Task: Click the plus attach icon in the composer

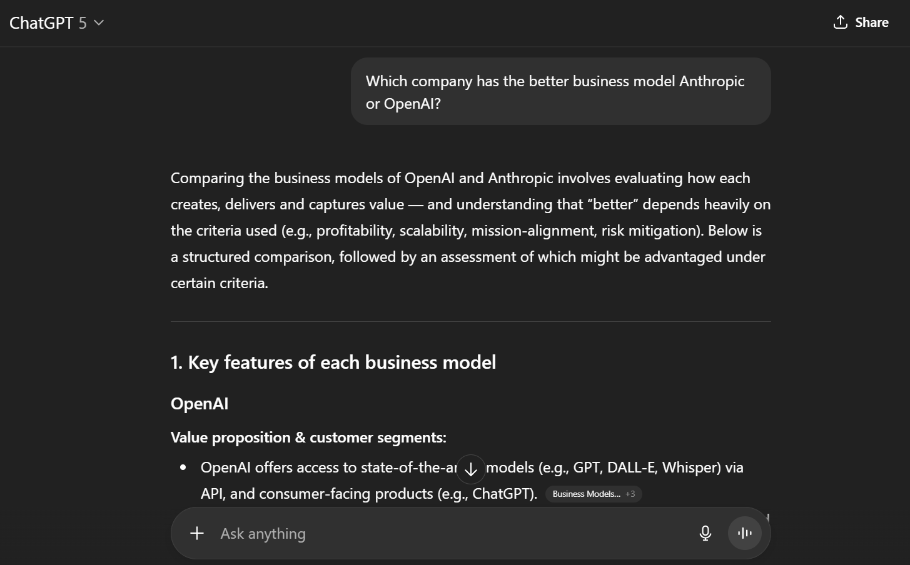Action: [197, 533]
